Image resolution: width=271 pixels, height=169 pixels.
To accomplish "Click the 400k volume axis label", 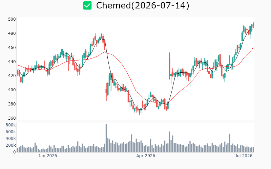I will click(x=11, y=139).
